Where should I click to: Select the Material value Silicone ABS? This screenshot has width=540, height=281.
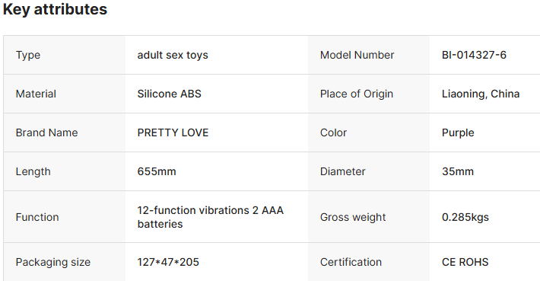tap(169, 94)
